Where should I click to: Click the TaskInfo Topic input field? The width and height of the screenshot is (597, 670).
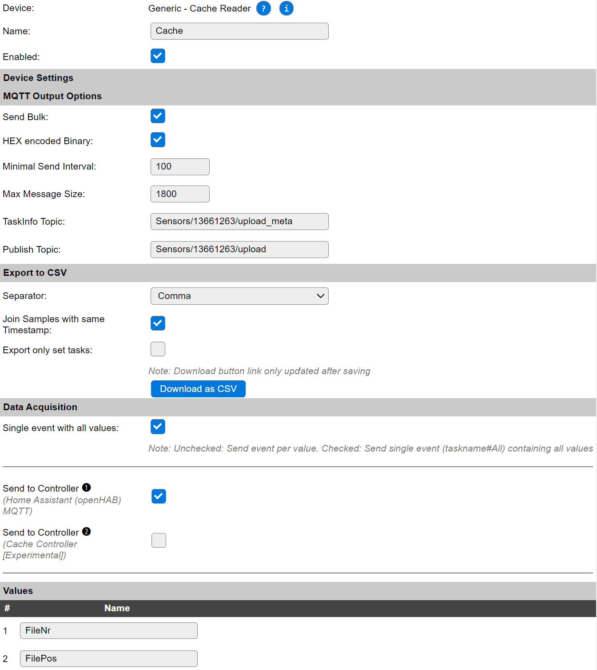pos(239,222)
